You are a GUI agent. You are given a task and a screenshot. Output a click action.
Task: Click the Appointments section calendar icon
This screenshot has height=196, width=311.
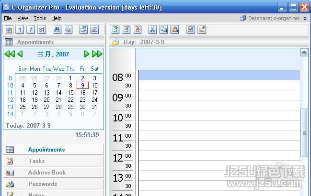click(x=10, y=150)
